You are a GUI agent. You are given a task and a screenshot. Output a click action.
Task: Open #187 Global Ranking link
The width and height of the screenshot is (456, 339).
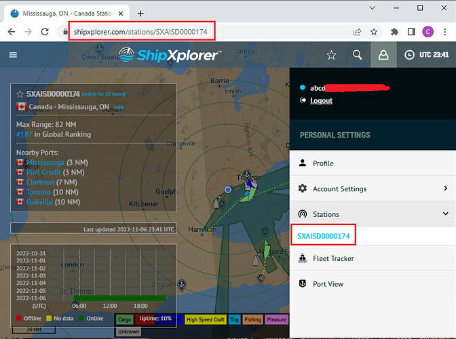point(24,134)
